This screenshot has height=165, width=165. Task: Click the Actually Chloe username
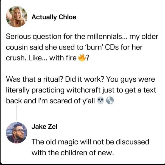[x=54, y=17]
